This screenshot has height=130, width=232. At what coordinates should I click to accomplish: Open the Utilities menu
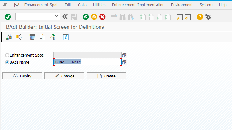coord(99,5)
